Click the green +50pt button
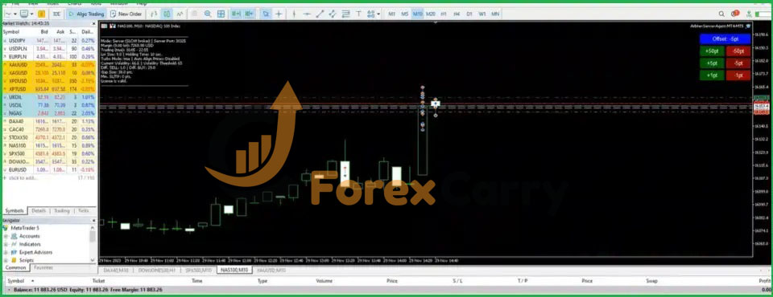 (712, 51)
